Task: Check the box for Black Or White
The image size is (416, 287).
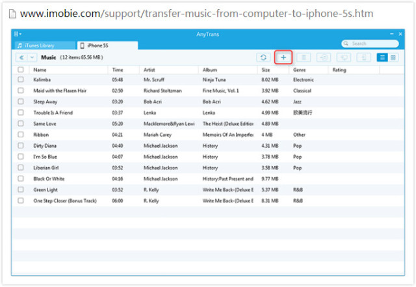Action: point(21,178)
